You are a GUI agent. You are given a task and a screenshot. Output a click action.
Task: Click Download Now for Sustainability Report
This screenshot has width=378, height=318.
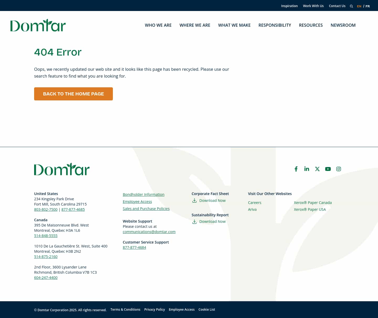click(x=212, y=222)
